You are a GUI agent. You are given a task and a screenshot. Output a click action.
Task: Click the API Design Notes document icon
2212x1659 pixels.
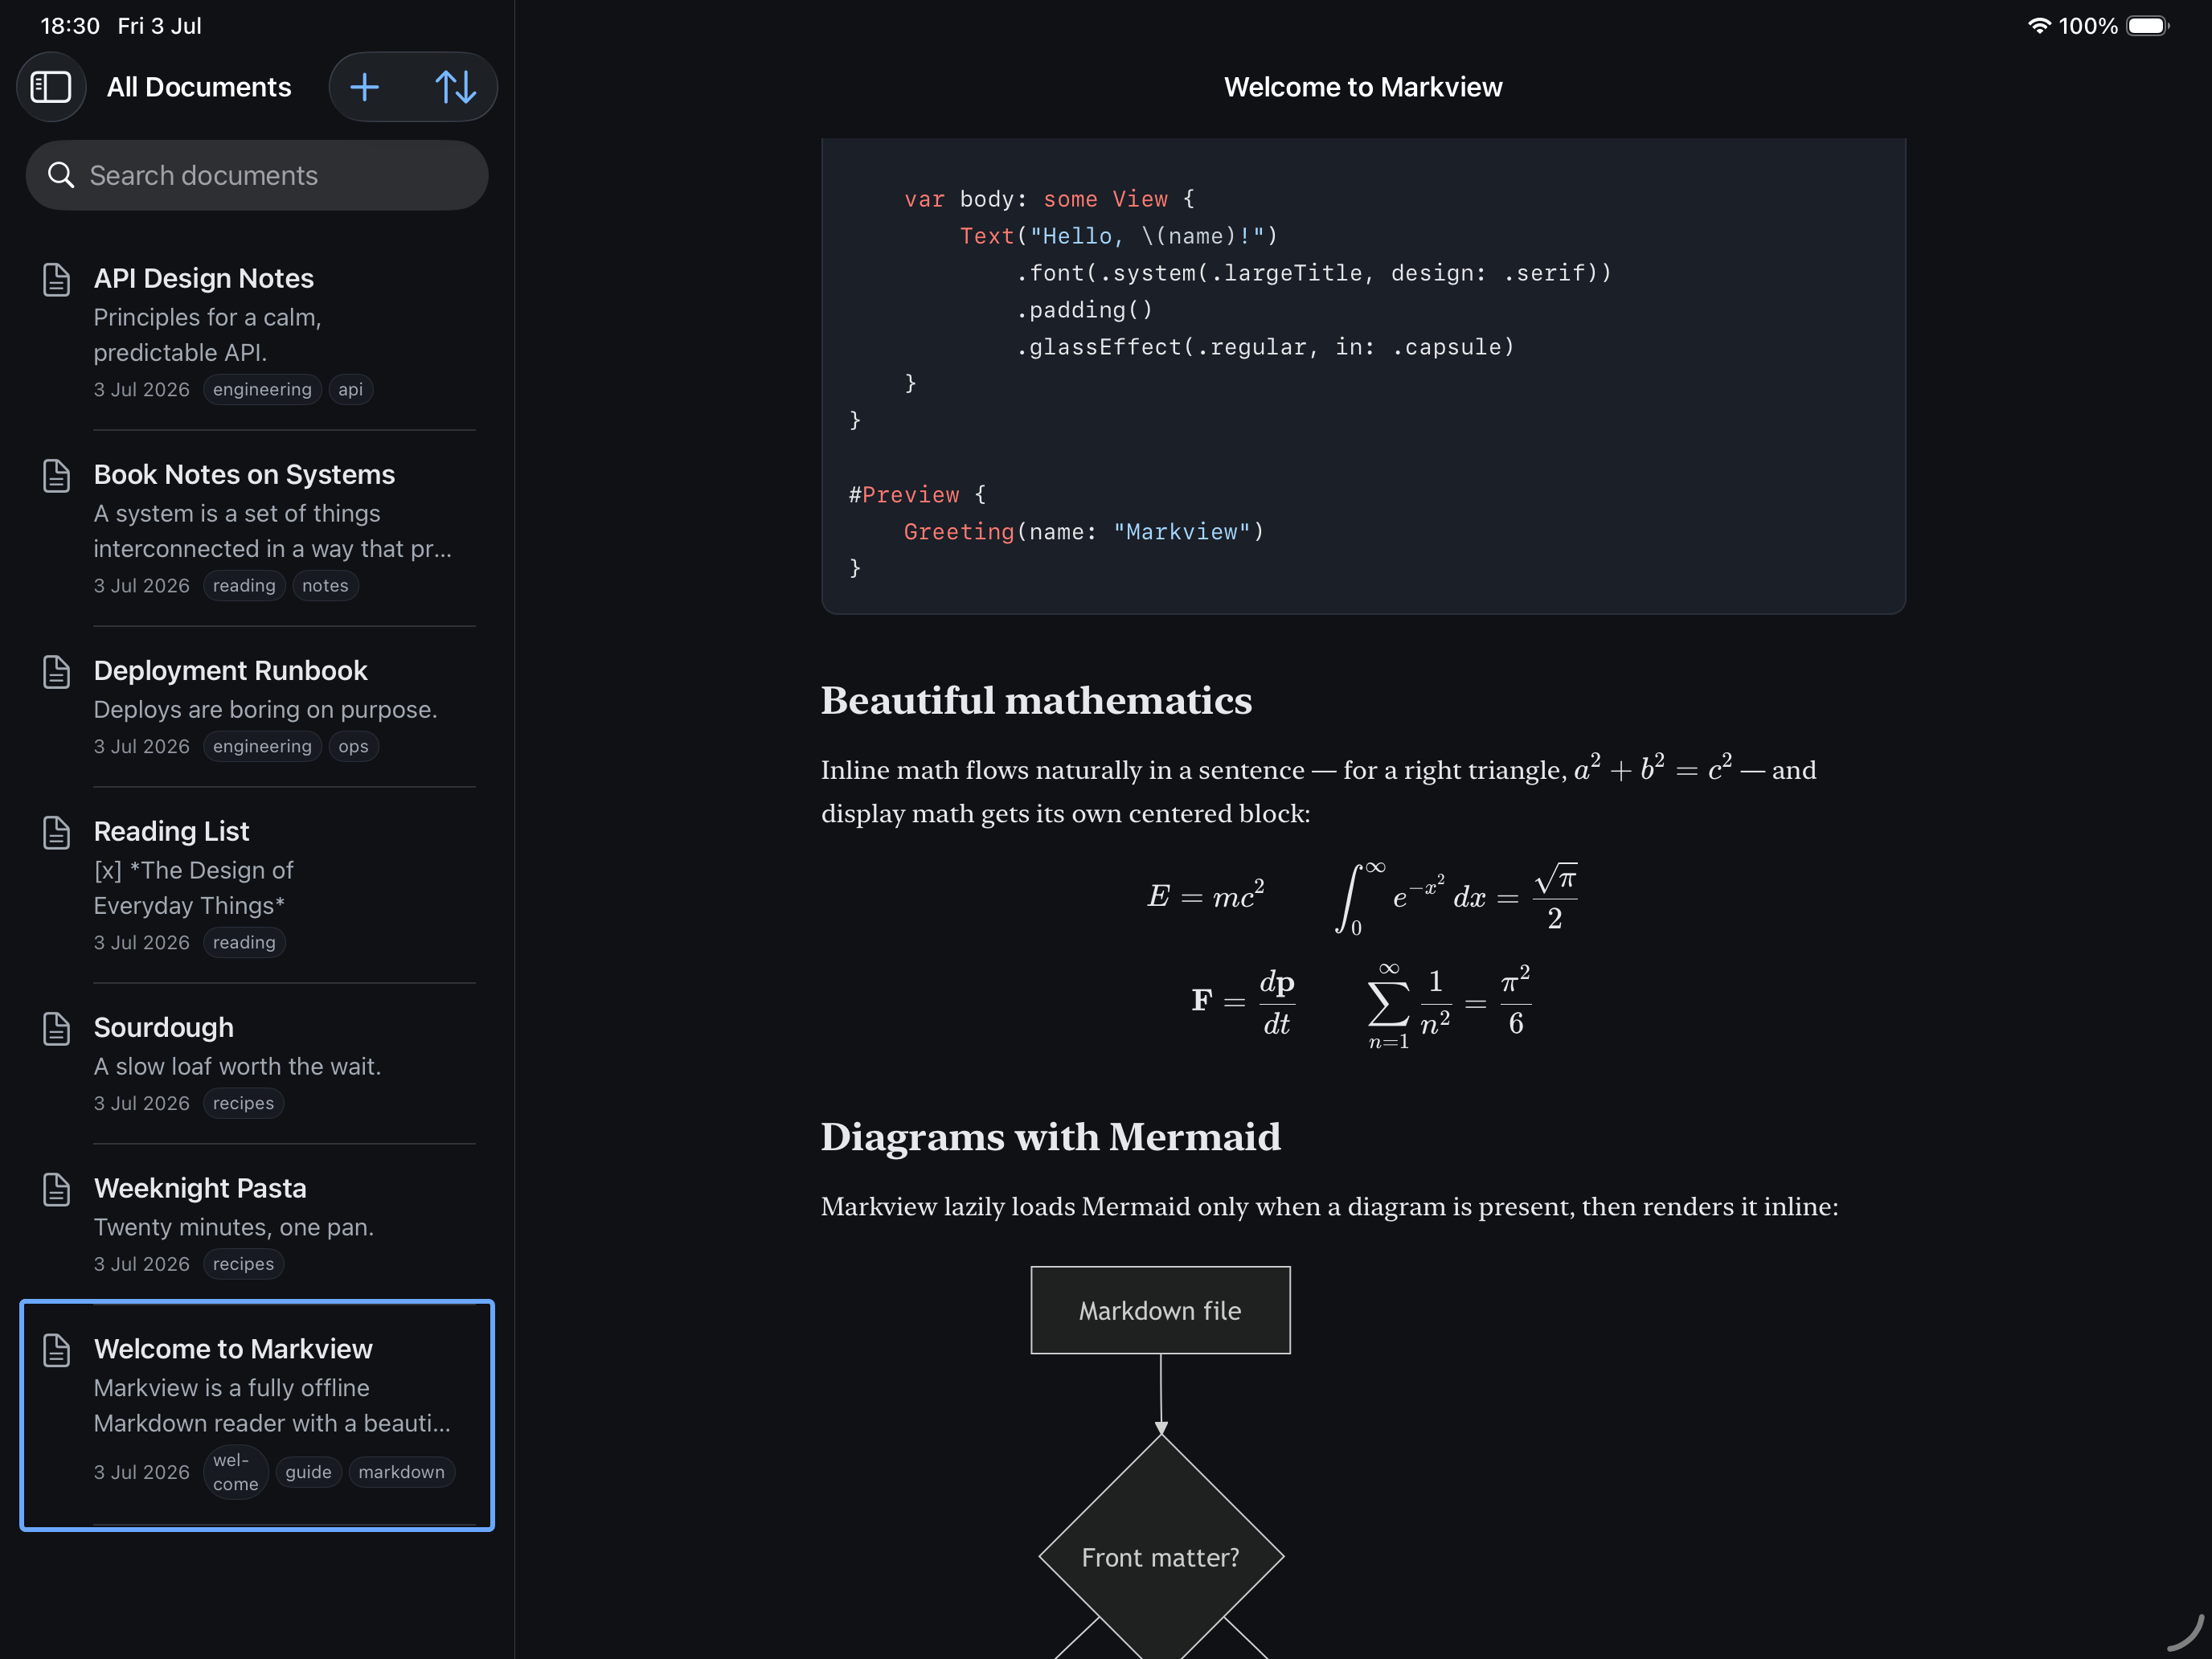pos(57,279)
